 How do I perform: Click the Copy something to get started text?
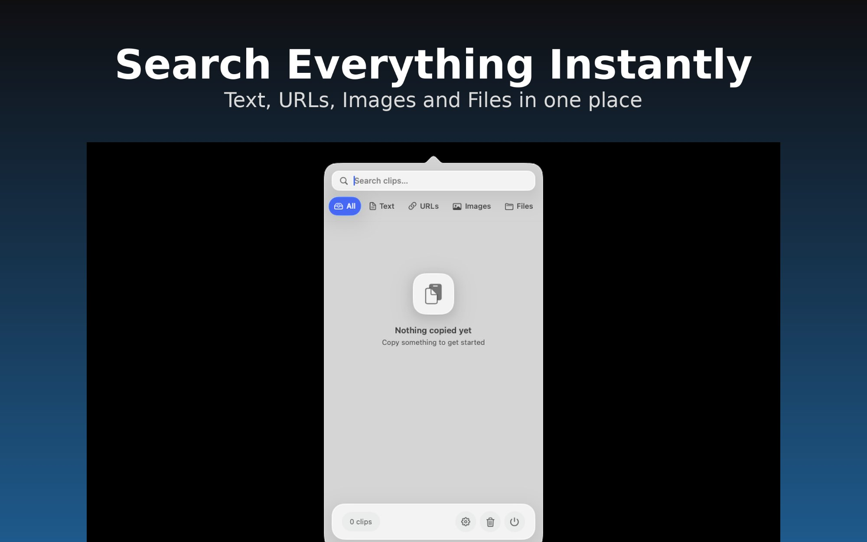click(x=433, y=342)
